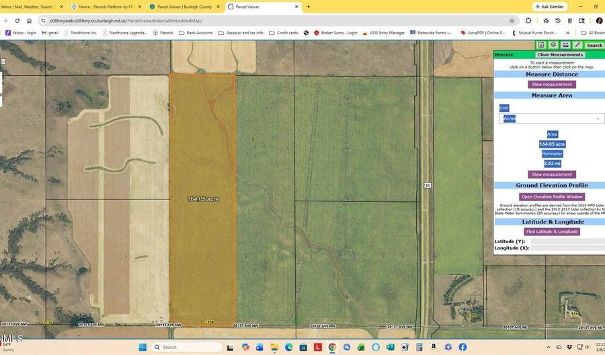The image size is (605, 355).
Task: Close the active Parcel Viewer tab
Action: point(296,7)
